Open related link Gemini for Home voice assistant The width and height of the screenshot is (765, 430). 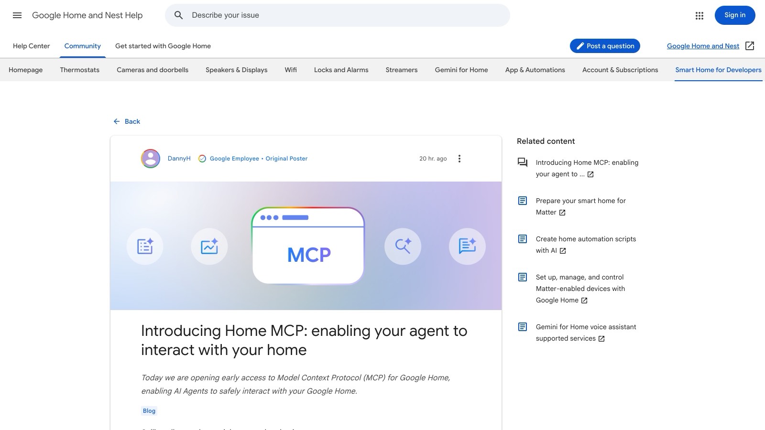(x=586, y=333)
